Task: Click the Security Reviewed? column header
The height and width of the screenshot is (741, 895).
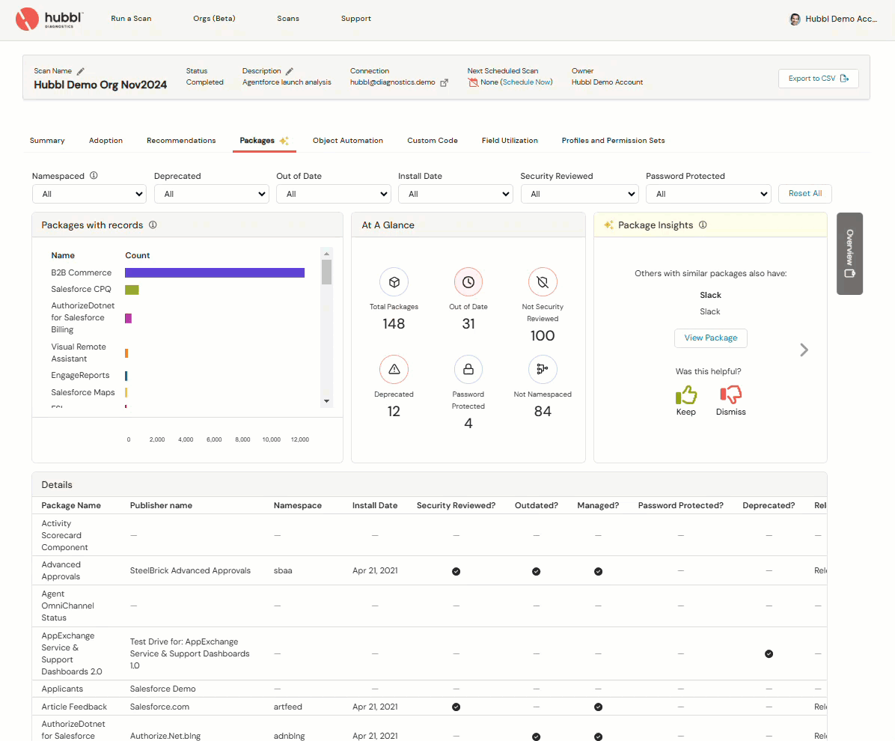Action: coord(456,505)
